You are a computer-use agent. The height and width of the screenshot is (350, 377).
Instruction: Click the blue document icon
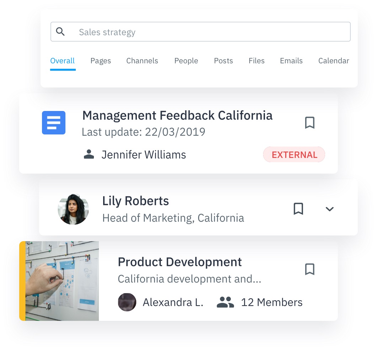(54, 123)
